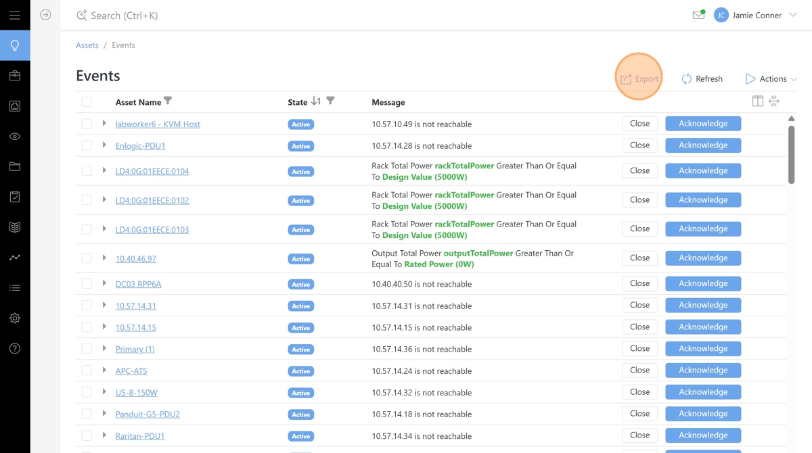Select the checkbox for labworker6 - KVM Host

point(87,124)
